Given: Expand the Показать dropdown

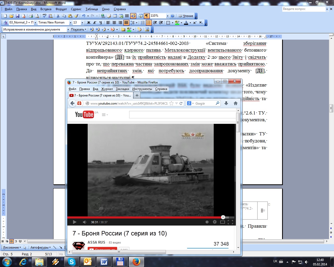Looking at the screenshot, I should coord(79,29).
